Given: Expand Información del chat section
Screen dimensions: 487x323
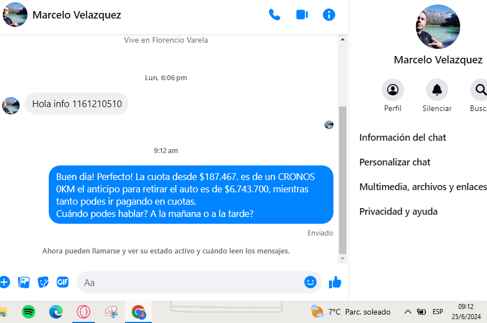Looking at the screenshot, I should coord(402,137).
